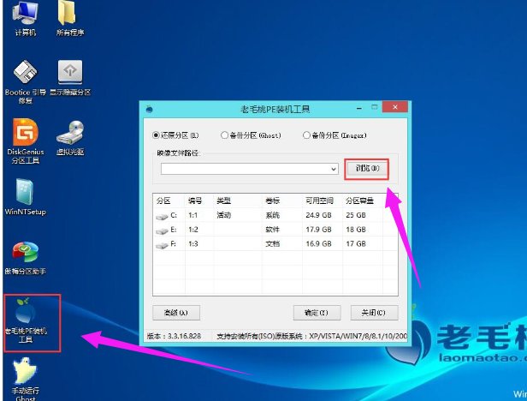Open the 手动运行 Ghost icon
The width and height of the screenshot is (527, 401).
click(x=25, y=373)
